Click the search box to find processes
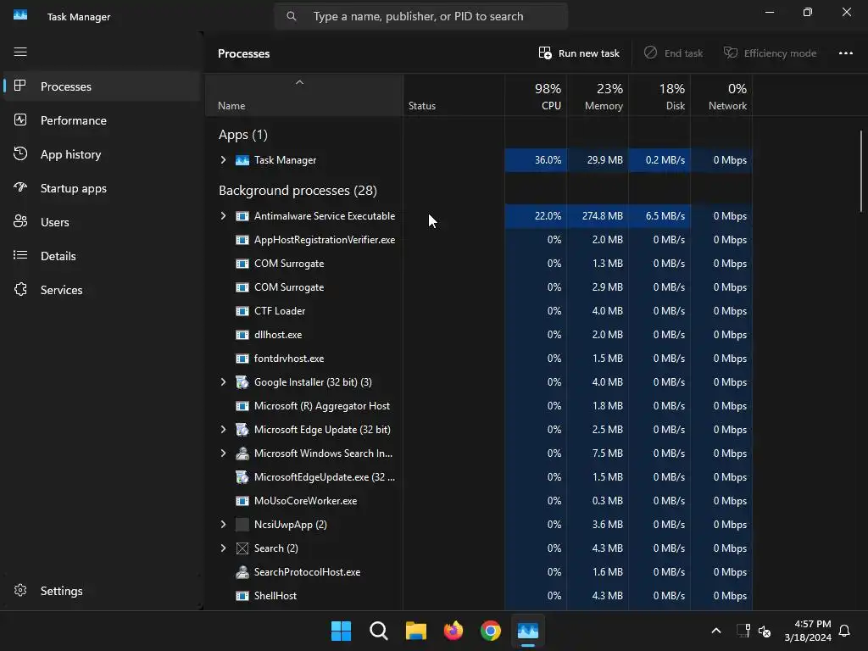Screen dimensions: 868x651 point(420,17)
